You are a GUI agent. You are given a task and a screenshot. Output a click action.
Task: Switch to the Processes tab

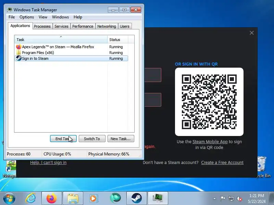(42, 26)
